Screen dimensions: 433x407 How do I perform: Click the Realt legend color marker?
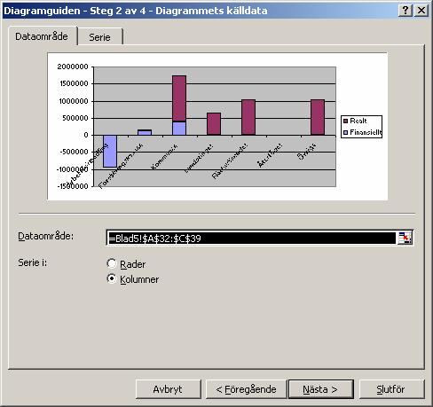click(x=345, y=121)
